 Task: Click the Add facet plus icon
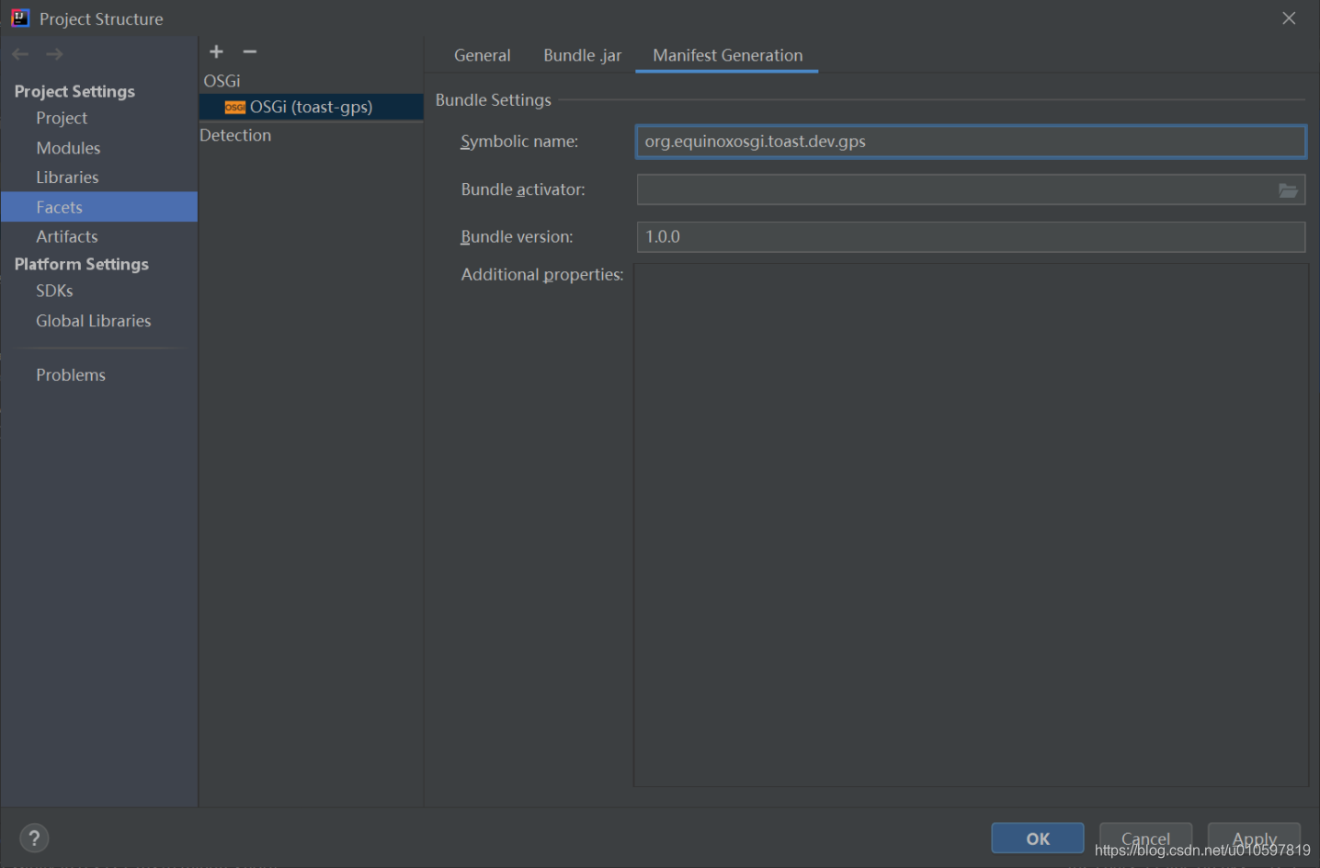pos(216,51)
